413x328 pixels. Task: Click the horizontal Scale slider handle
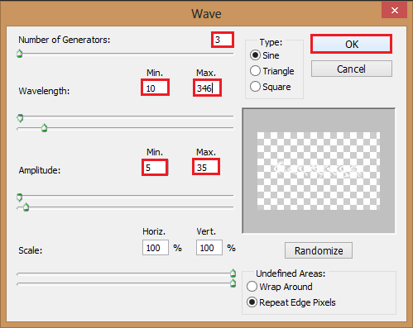(x=233, y=273)
